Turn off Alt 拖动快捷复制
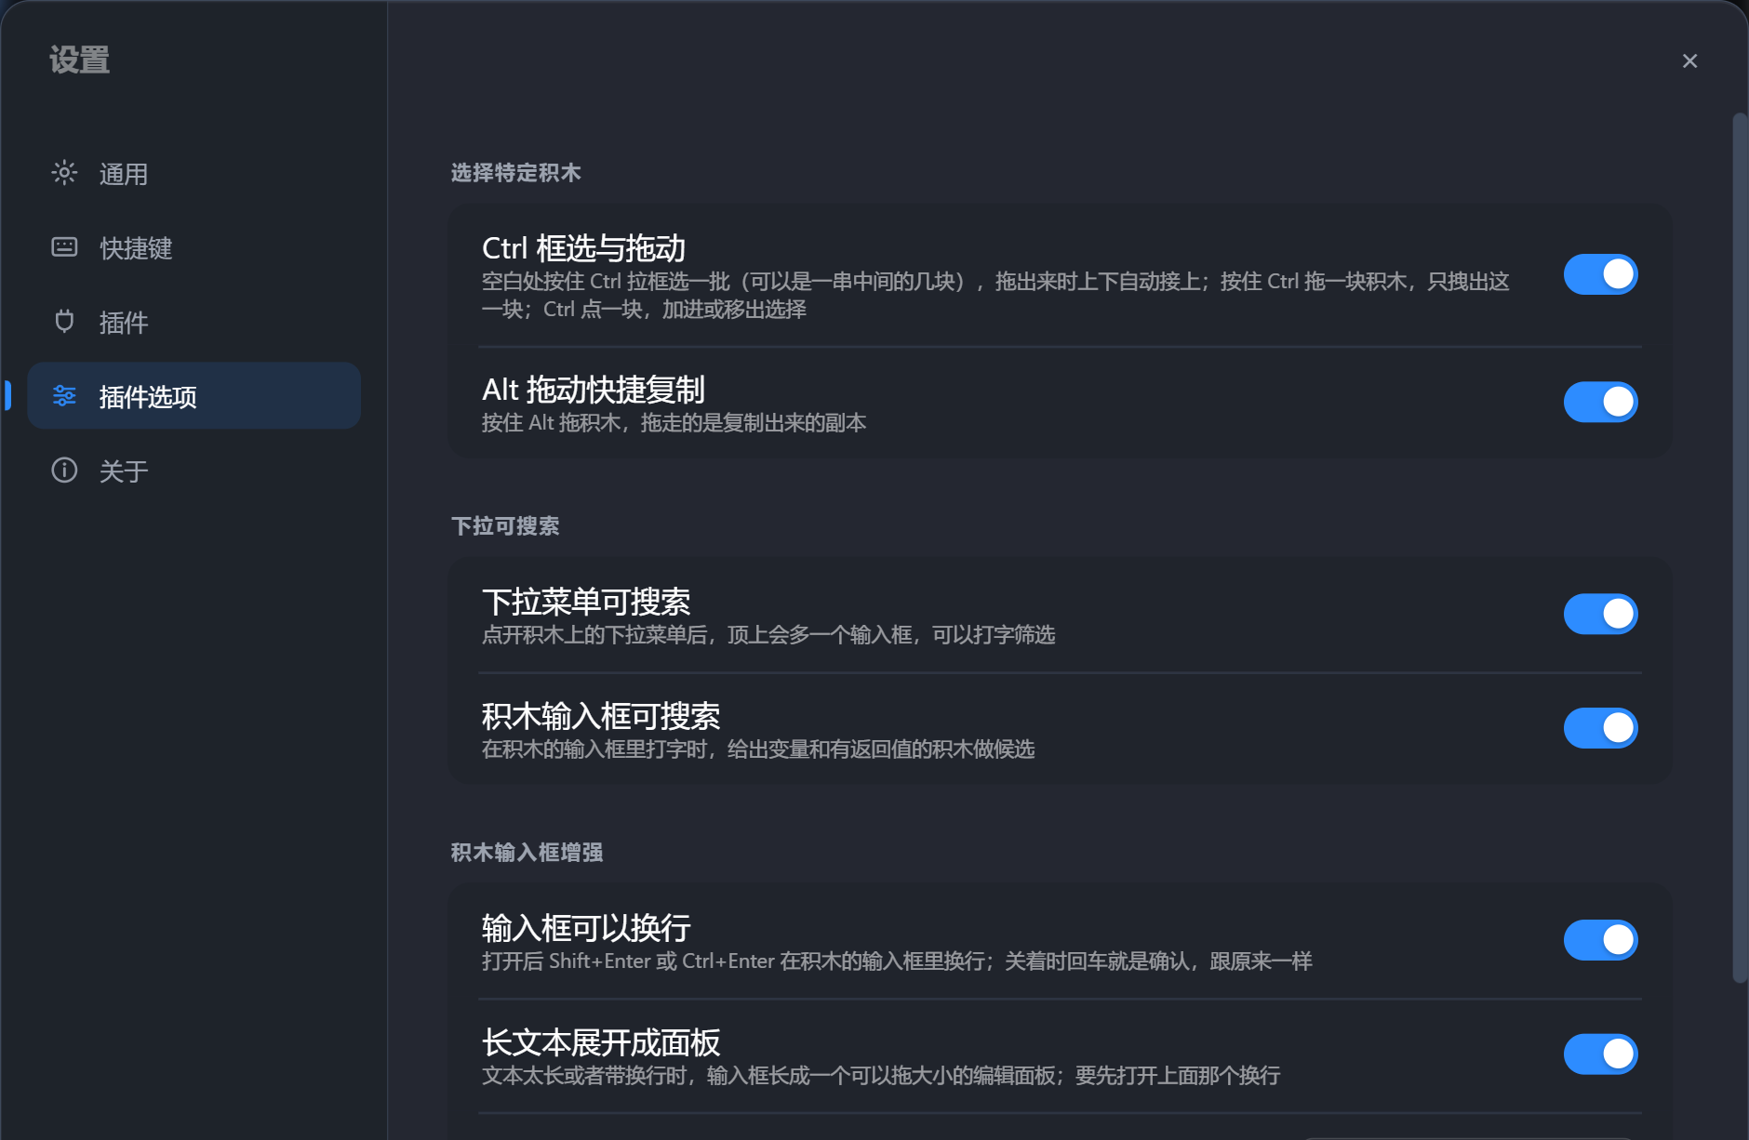Screen dimensions: 1749x1140 click(x=1600, y=403)
